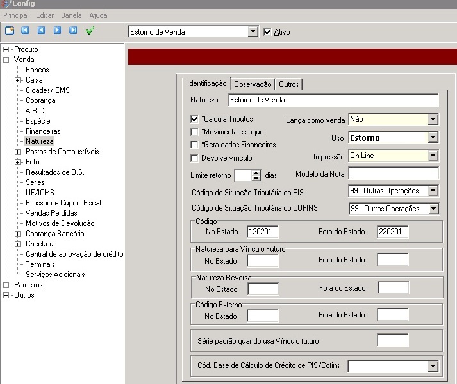This screenshot has height=384, width=457.
Task: Open the Estorno de Venda top dropdown
Action: point(253,32)
